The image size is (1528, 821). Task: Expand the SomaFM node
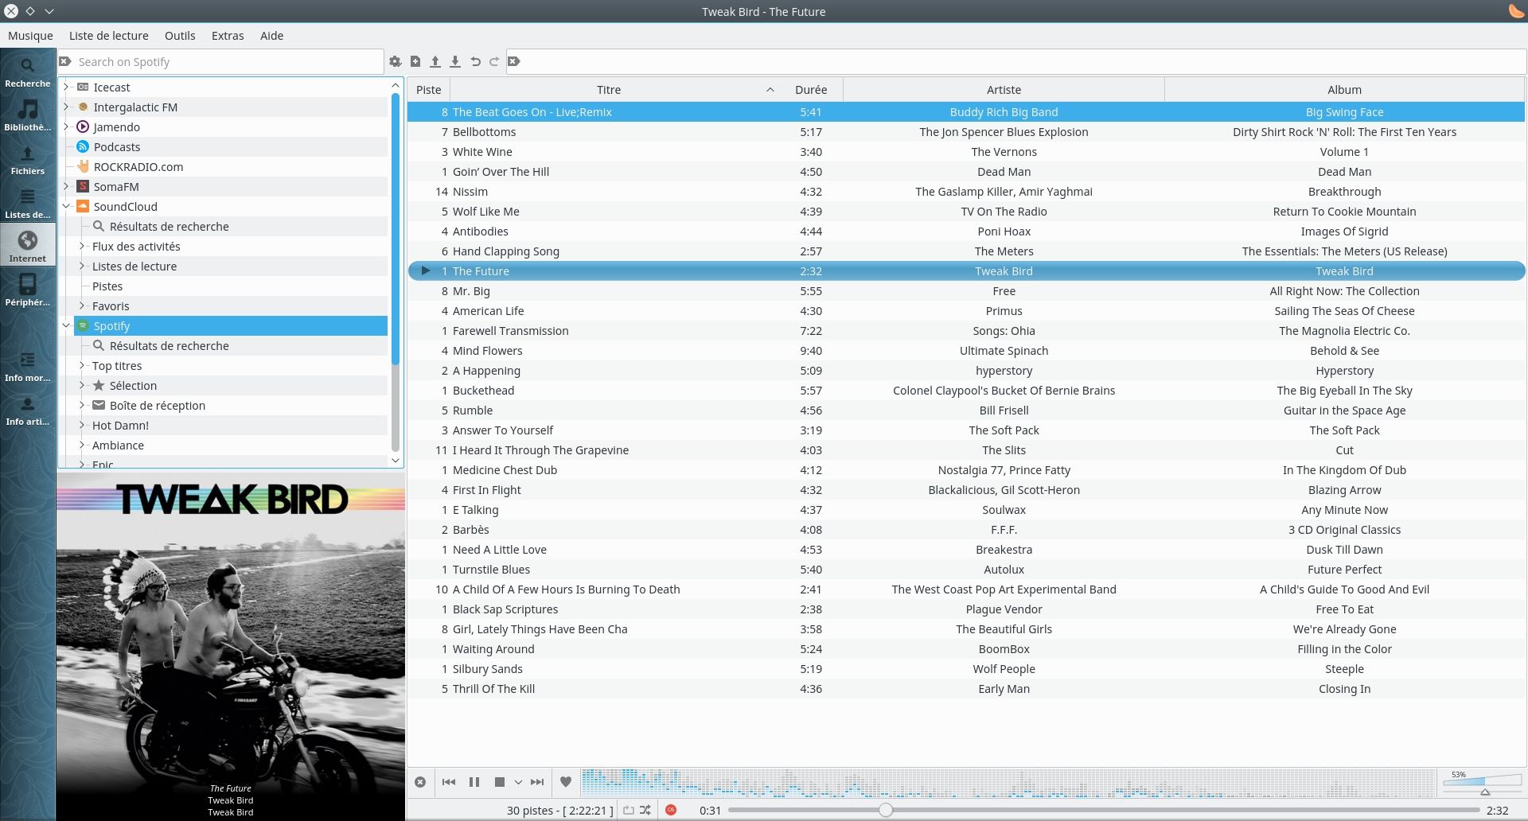67,186
